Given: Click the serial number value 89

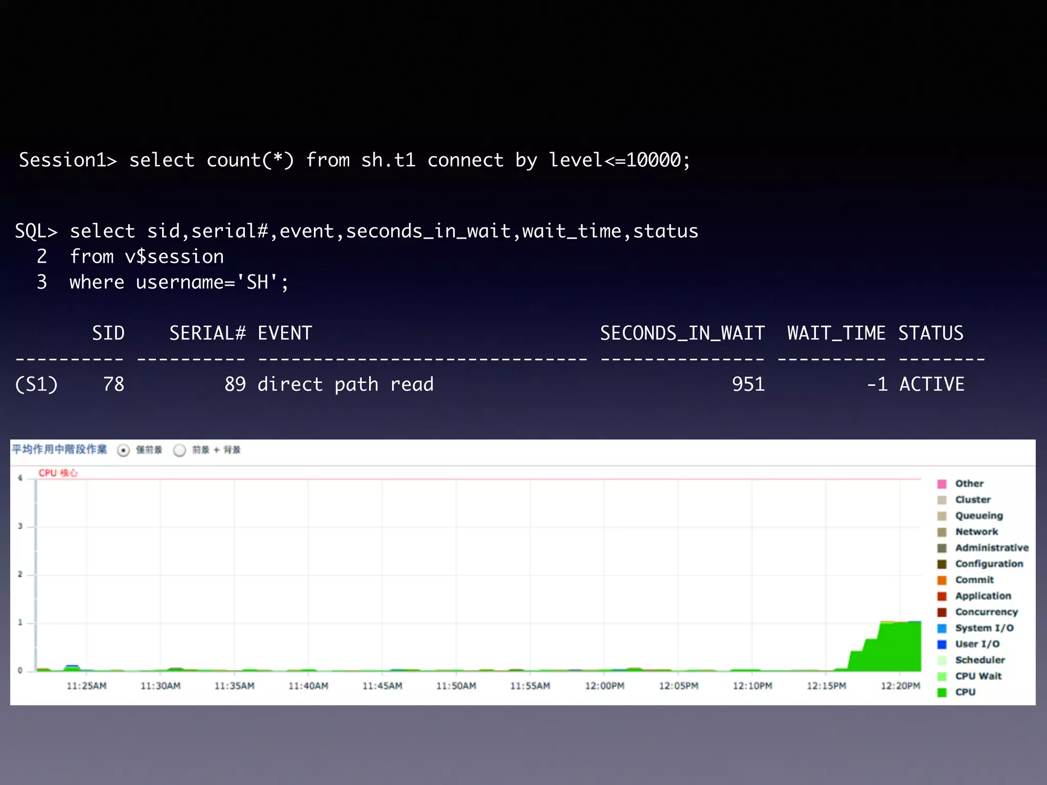Looking at the screenshot, I should [x=235, y=385].
